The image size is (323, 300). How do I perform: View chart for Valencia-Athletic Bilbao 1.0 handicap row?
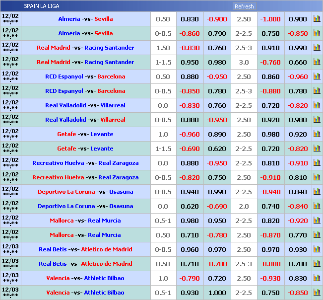click(317, 278)
